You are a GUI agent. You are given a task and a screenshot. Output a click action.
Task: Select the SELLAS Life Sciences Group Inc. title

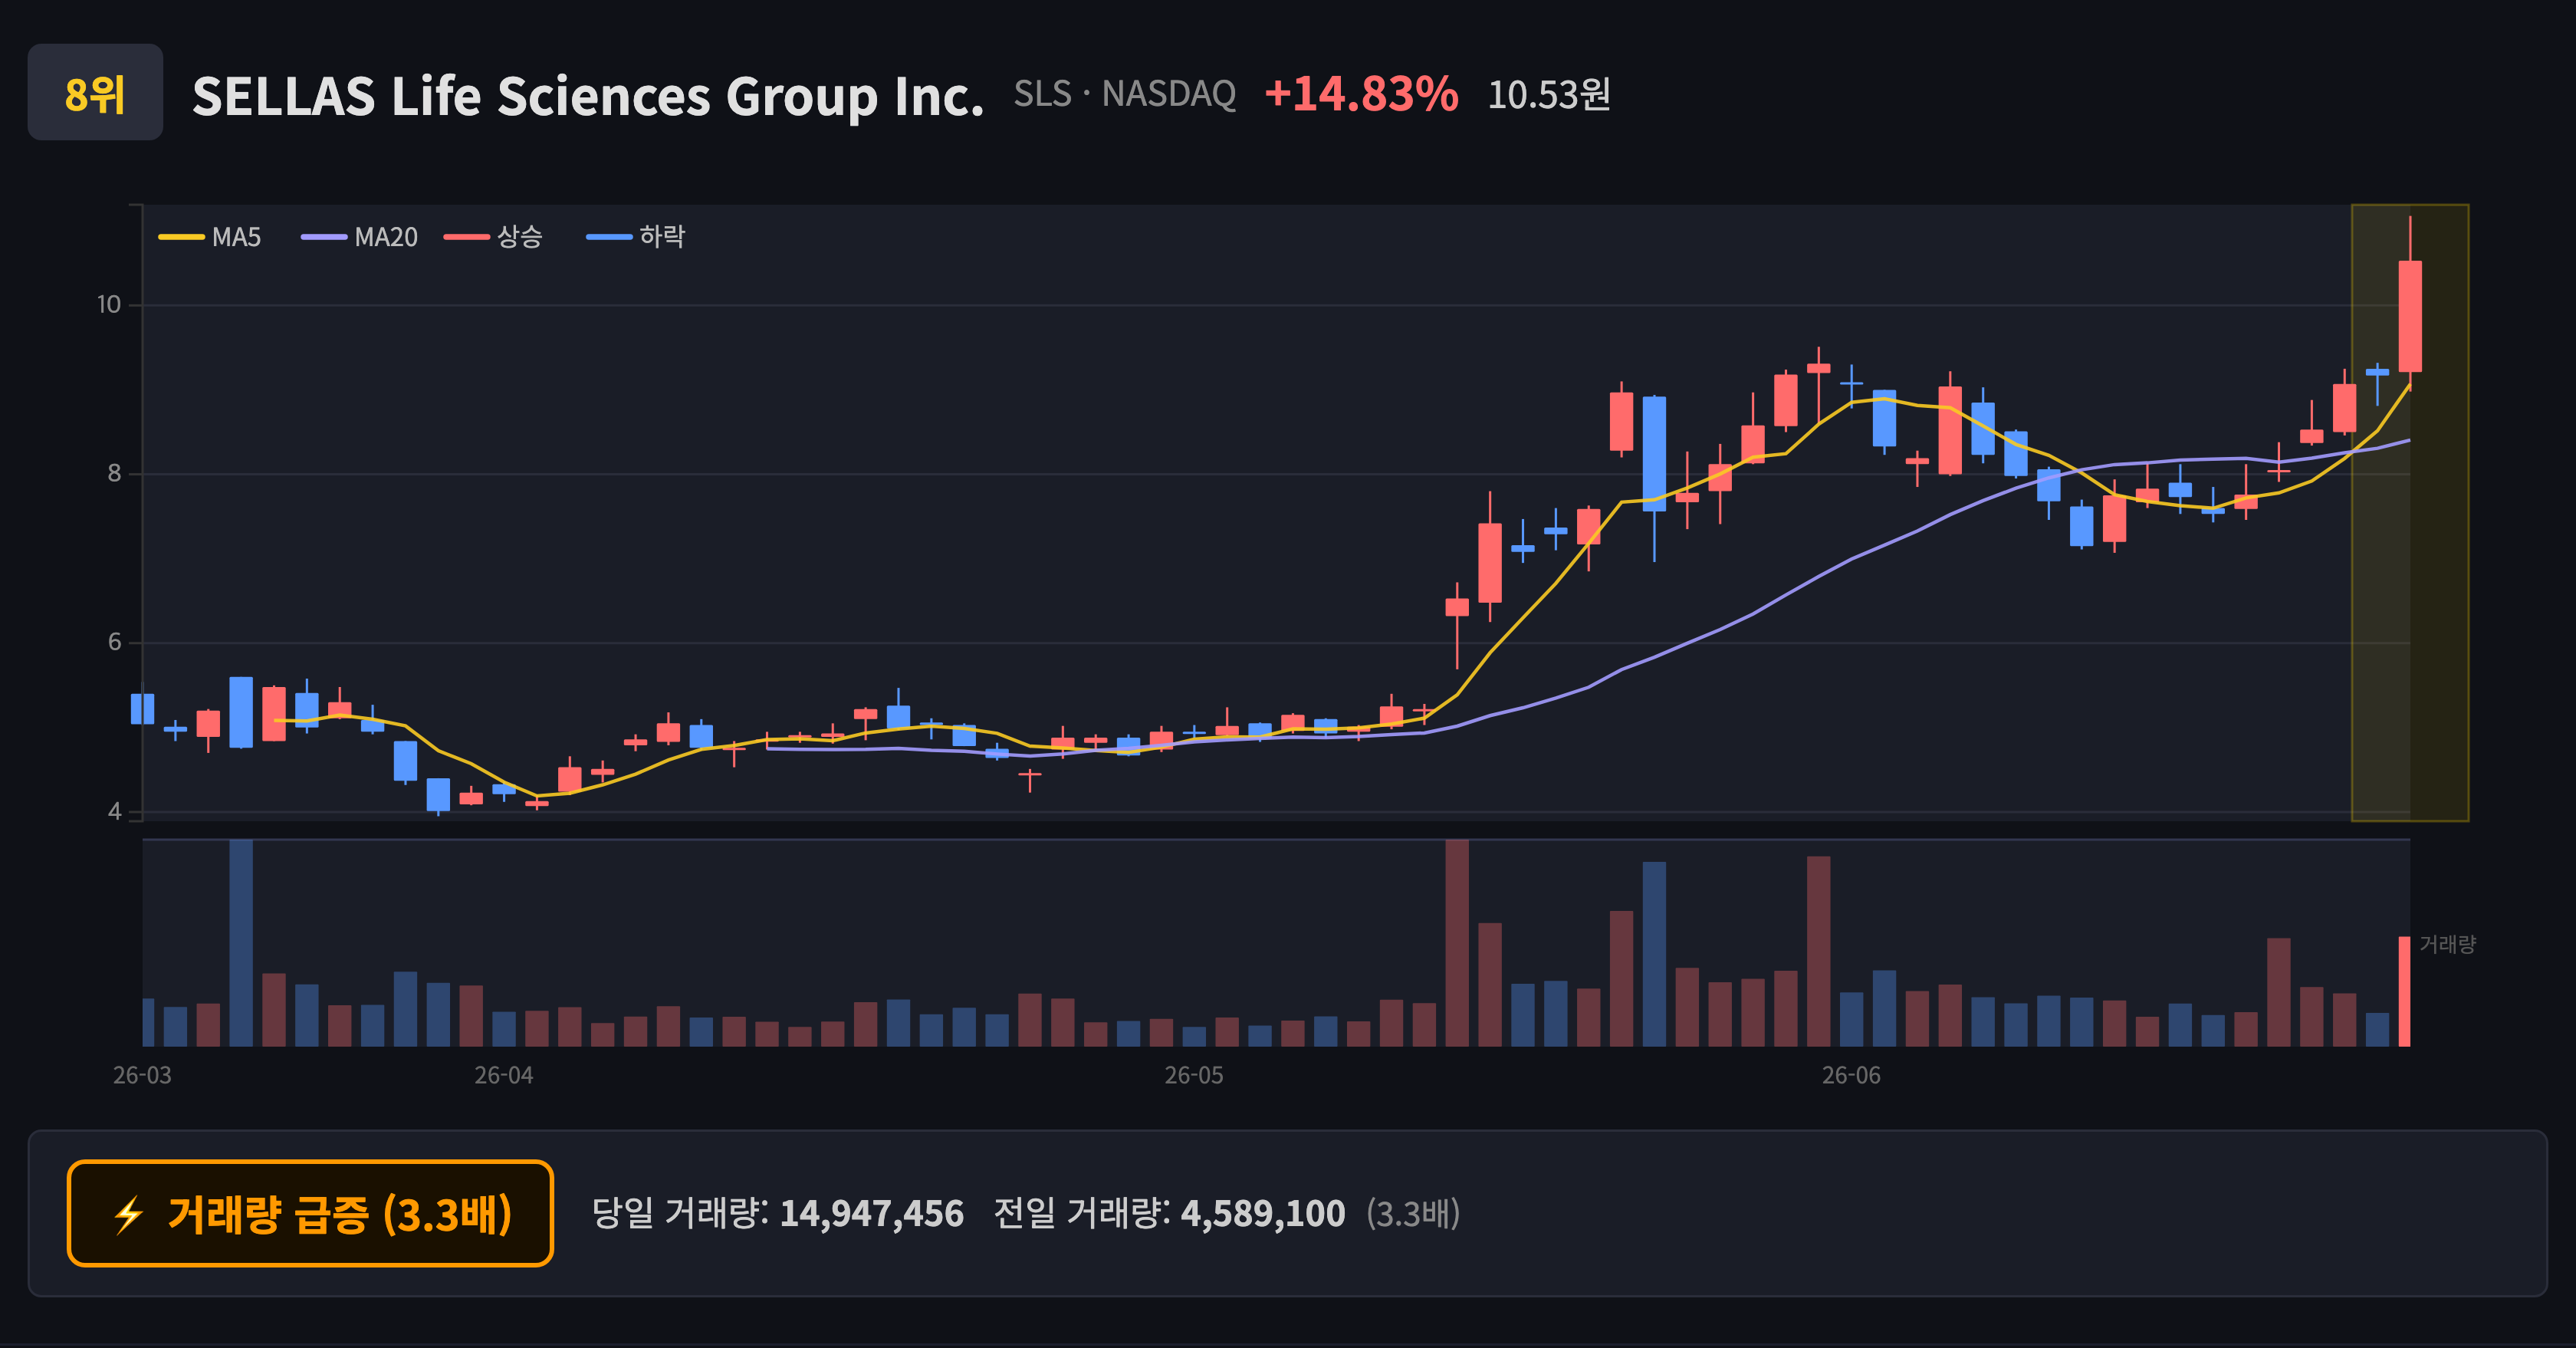pyautogui.click(x=588, y=96)
